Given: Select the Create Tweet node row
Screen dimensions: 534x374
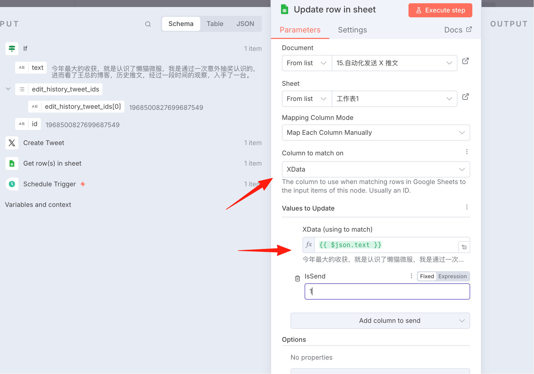Looking at the screenshot, I should [x=133, y=143].
